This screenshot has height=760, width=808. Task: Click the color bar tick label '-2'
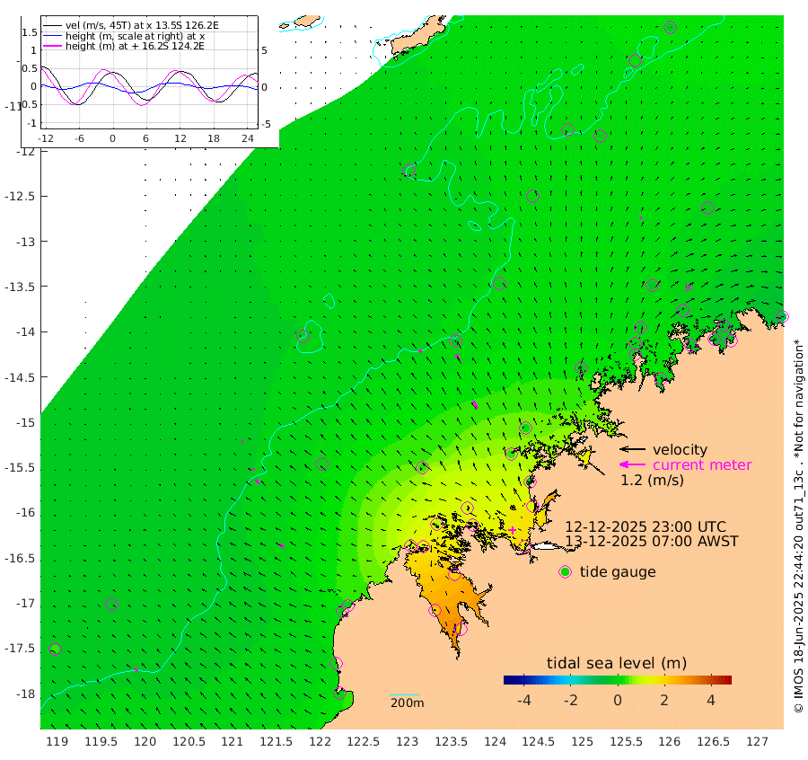[570, 700]
